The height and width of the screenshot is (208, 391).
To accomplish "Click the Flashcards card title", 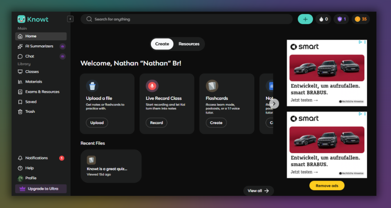I will (217, 98).
